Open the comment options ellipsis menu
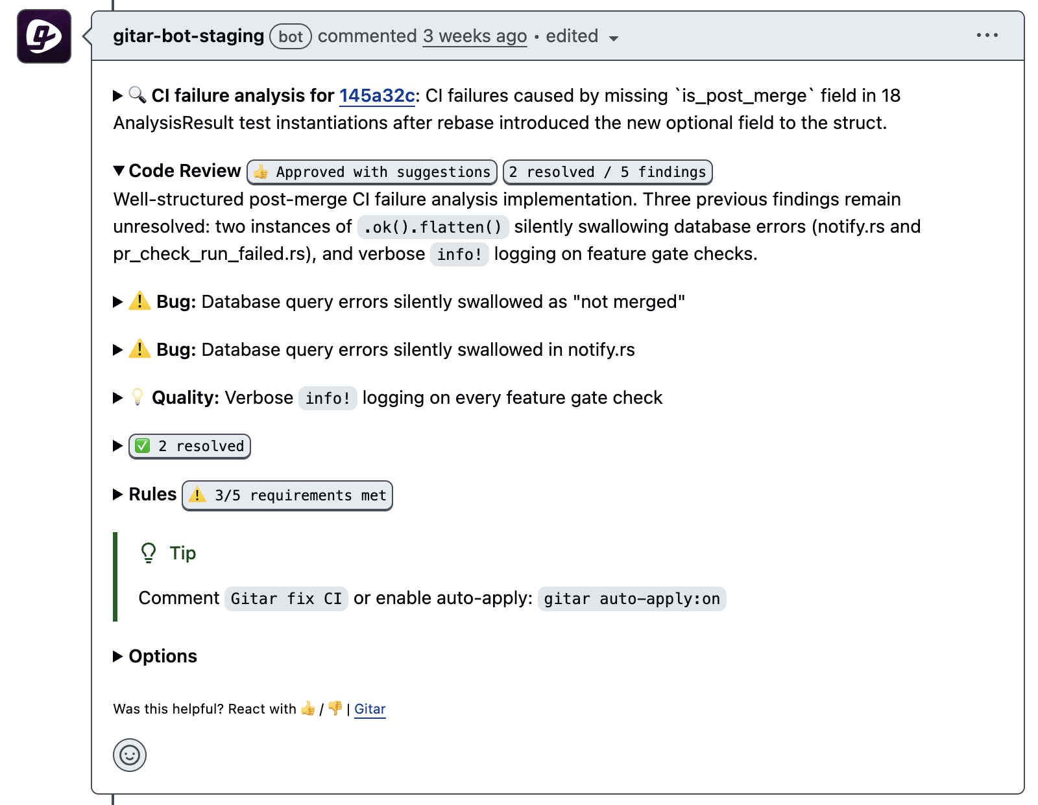The width and height of the screenshot is (1038, 805). 987,36
